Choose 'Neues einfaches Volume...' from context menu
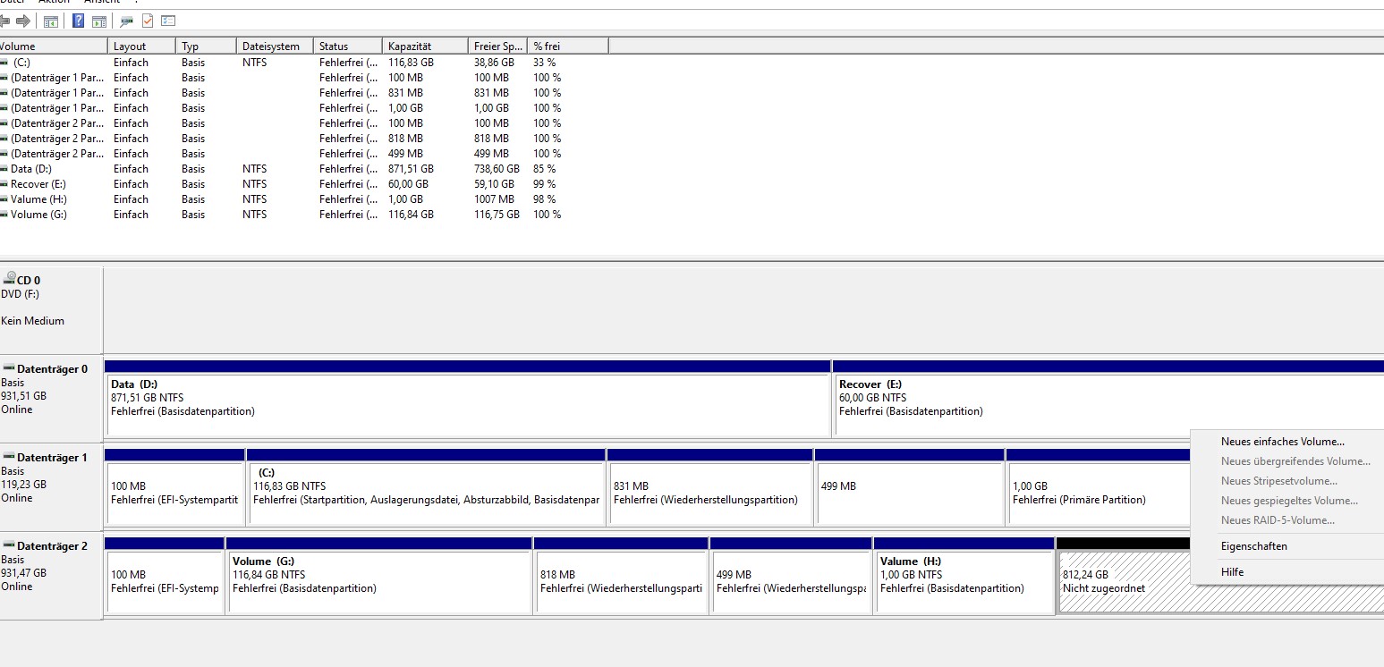The width and height of the screenshot is (1384, 667). point(1282,442)
